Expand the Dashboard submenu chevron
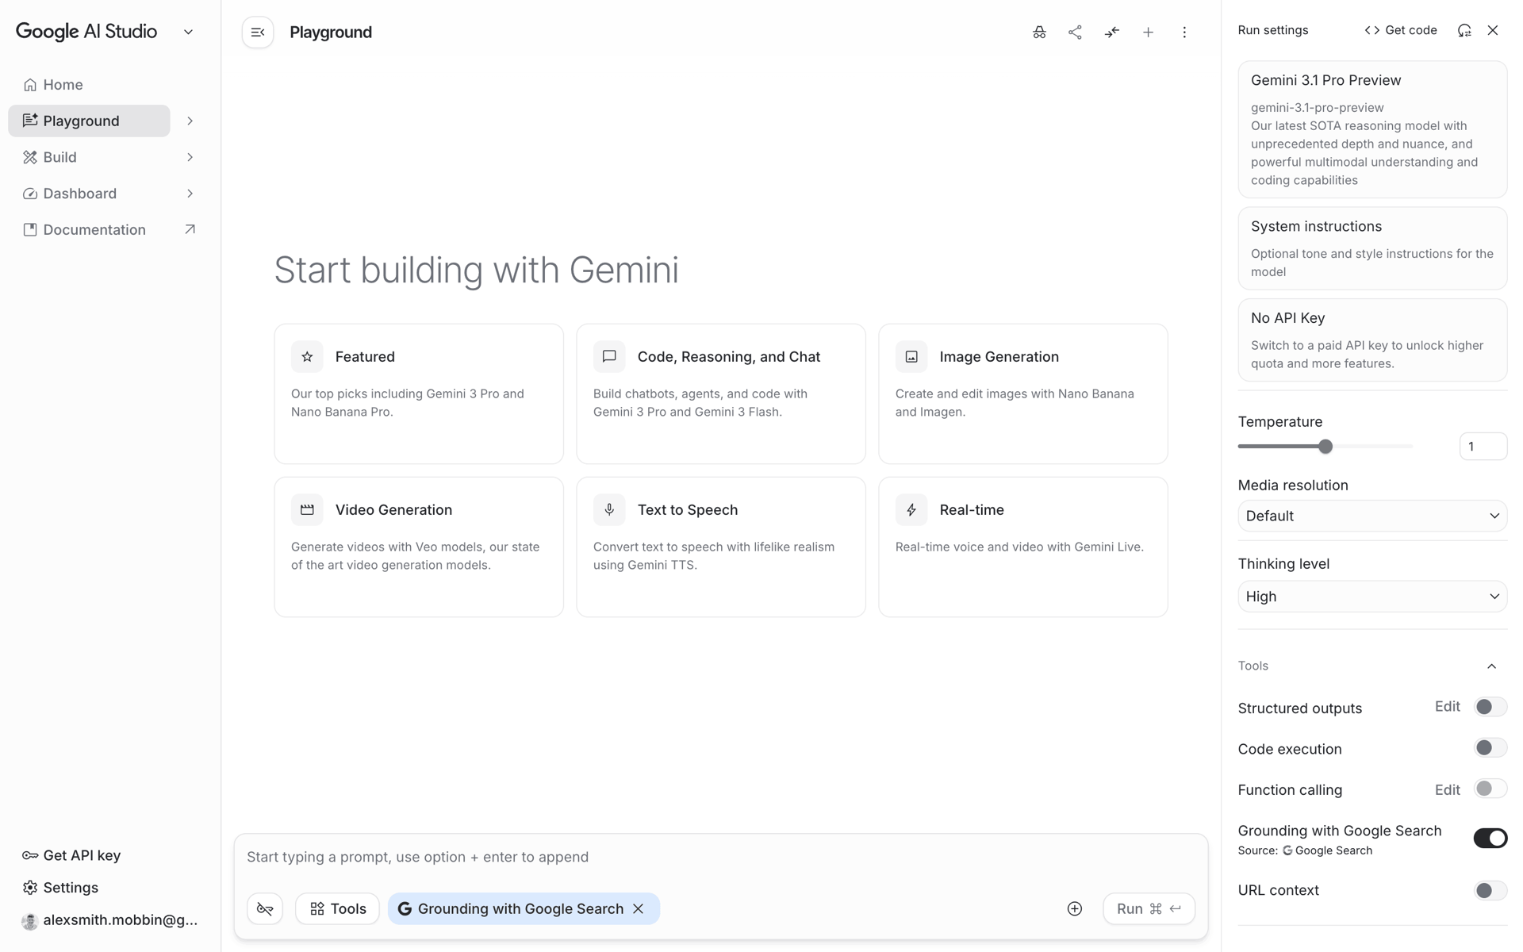The height and width of the screenshot is (952, 1523). click(190, 194)
